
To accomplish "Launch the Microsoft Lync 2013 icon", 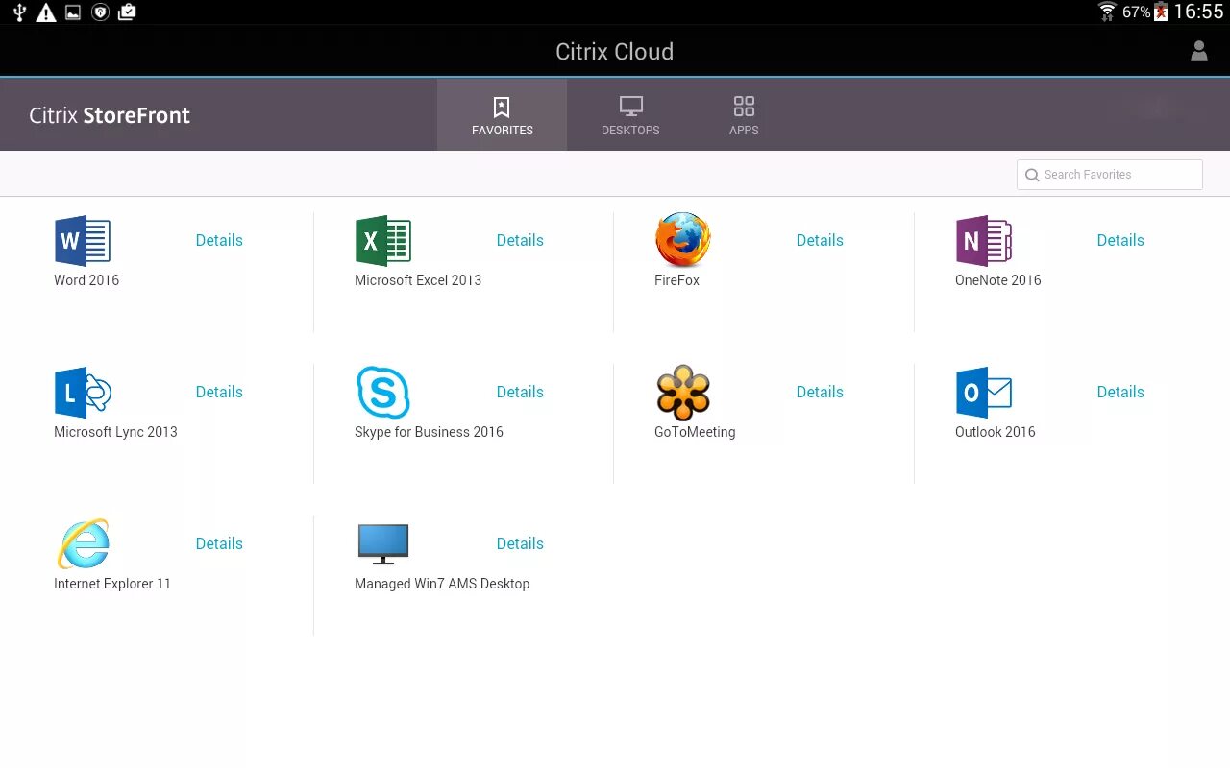I will [x=83, y=392].
